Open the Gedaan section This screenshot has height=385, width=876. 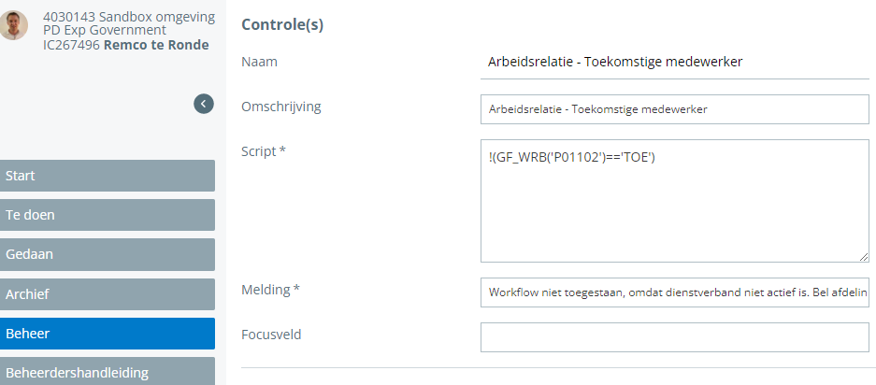tap(108, 254)
